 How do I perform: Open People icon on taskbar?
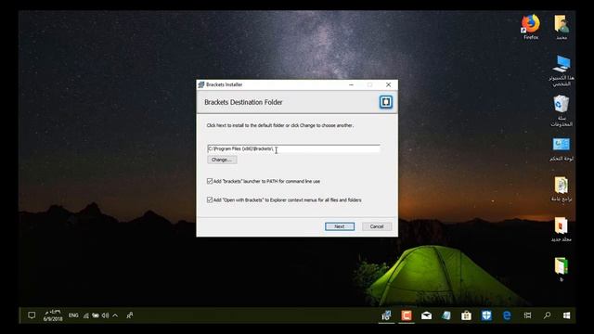click(130, 315)
